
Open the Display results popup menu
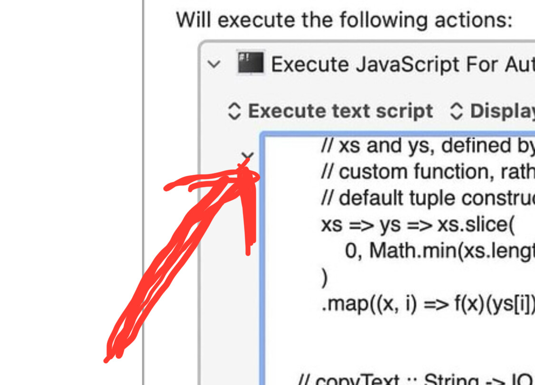pyautogui.click(x=502, y=111)
